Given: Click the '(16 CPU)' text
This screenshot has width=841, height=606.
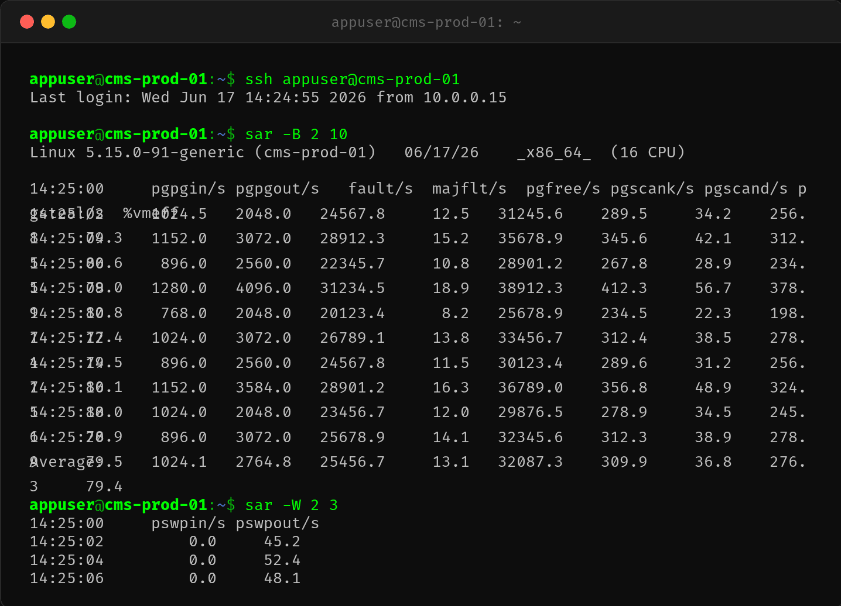Looking at the screenshot, I should tap(648, 152).
